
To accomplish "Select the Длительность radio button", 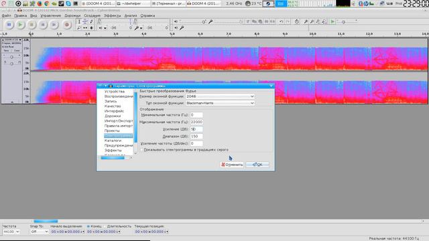I will pos(105,226).
